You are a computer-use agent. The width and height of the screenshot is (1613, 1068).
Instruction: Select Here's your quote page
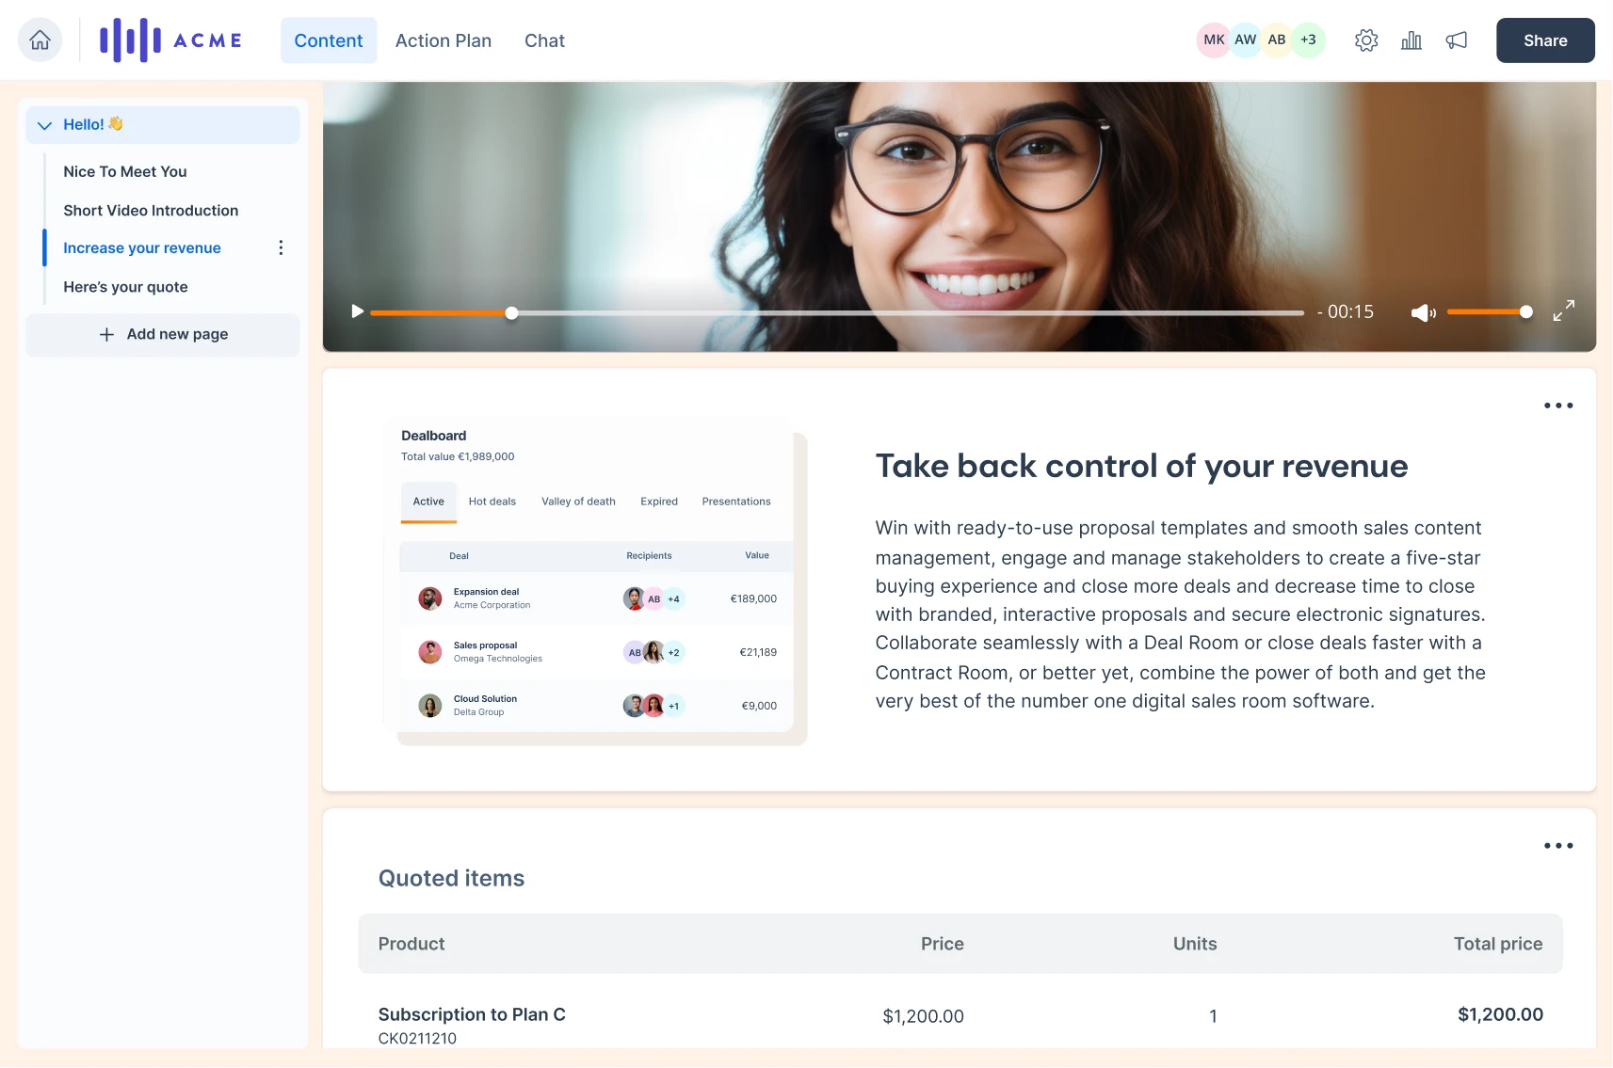pos(124,287)
